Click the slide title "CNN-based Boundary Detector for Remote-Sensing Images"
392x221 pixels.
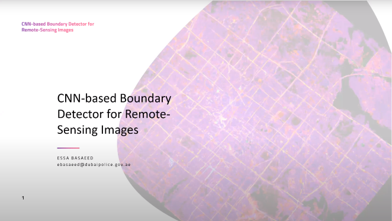coord(114,114)
